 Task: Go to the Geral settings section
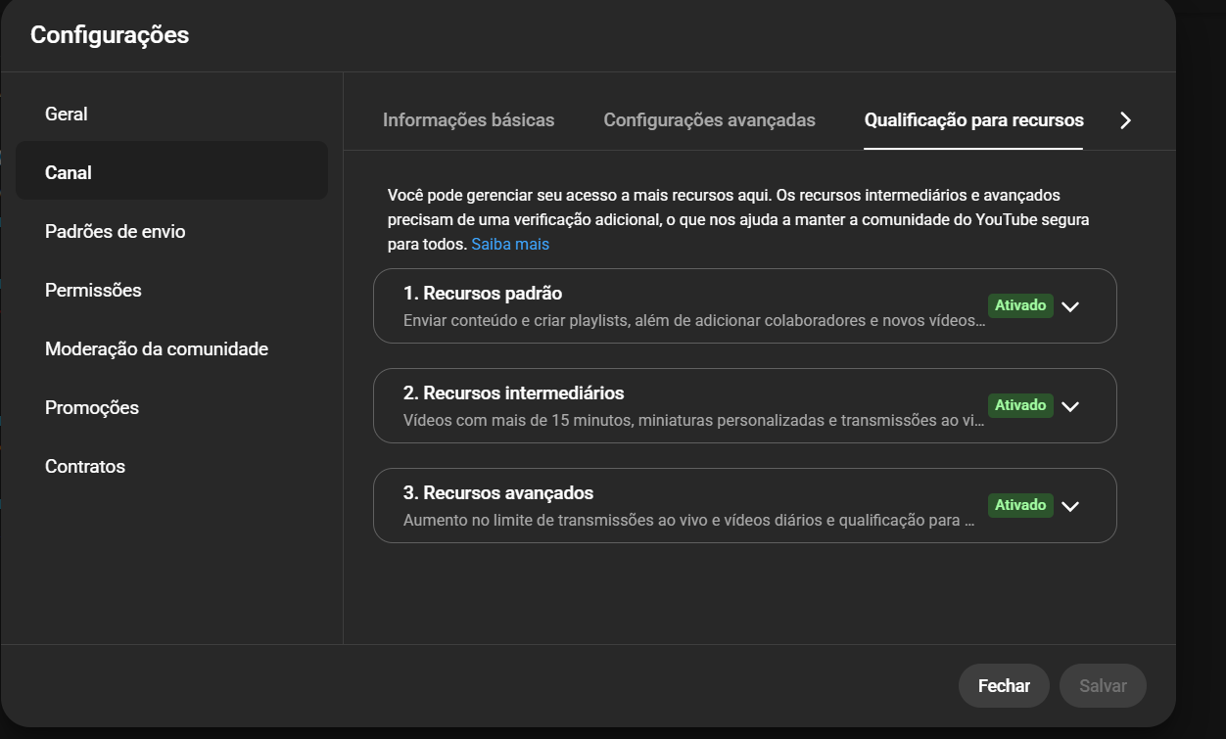(67, 115)
